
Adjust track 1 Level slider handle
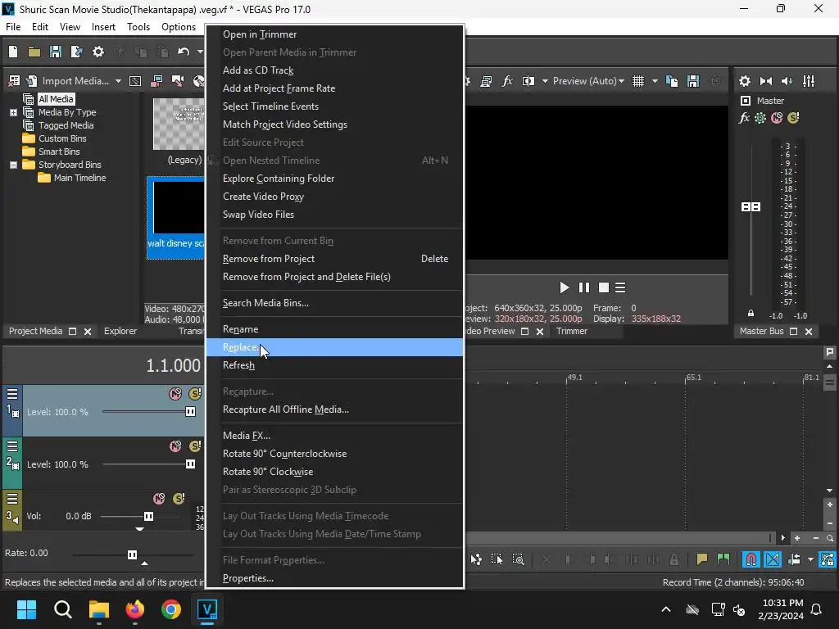(190, 412)
